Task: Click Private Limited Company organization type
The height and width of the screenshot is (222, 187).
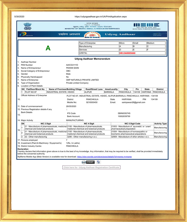Action: [x=77, y=83]
